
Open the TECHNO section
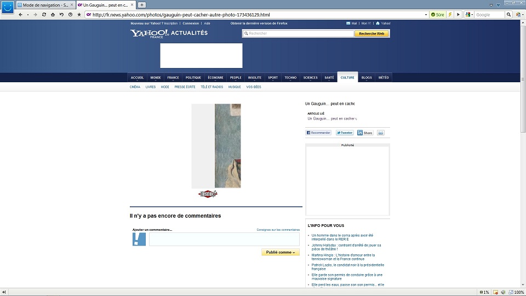(290, 77)
